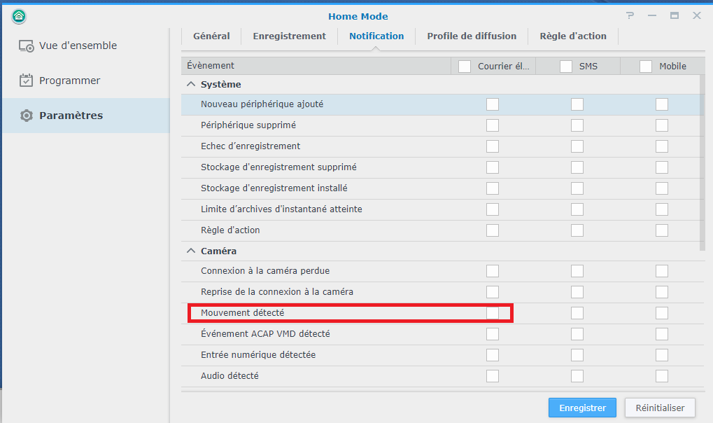
Task: Maximize the Home Mode window
Action: click(674, 16)
